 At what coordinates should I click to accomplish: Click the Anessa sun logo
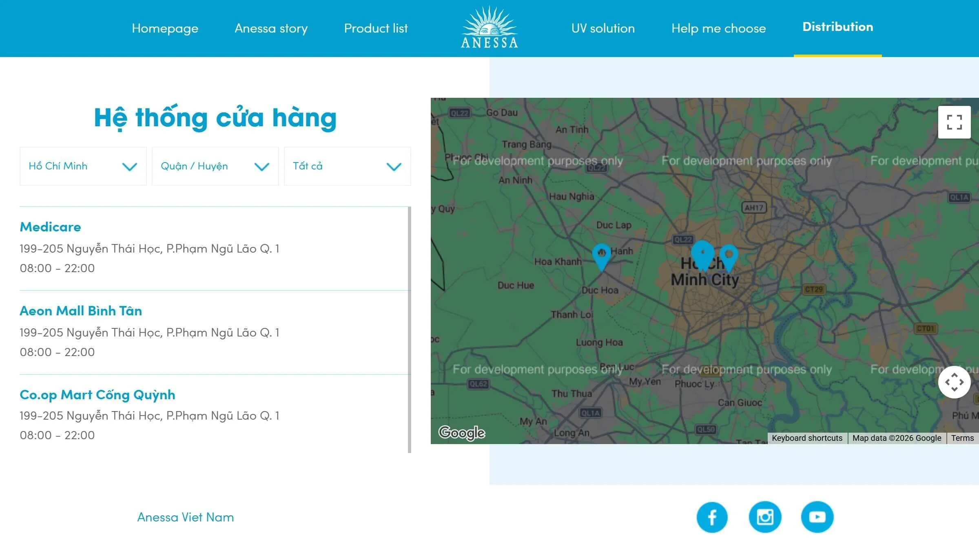pyautogui.click(x=489, y=27)
